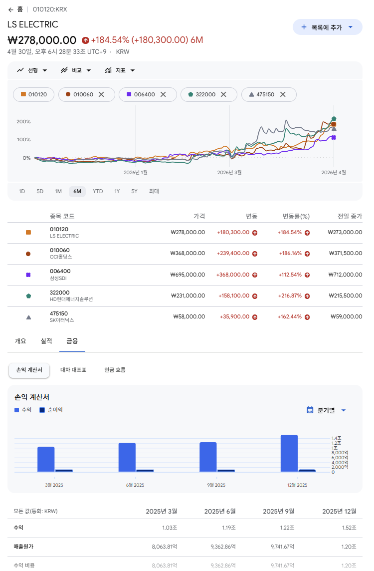This screenshot has height=571, width=374.
Task: Click the 홈 breadcrumb link
Action: pos(20,9)
